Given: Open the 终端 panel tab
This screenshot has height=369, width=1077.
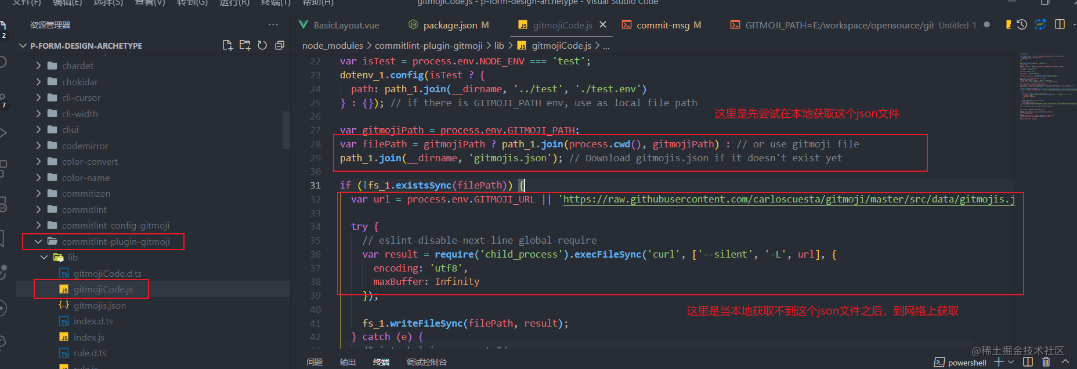Looking at the screenshot, I should 381,362.
